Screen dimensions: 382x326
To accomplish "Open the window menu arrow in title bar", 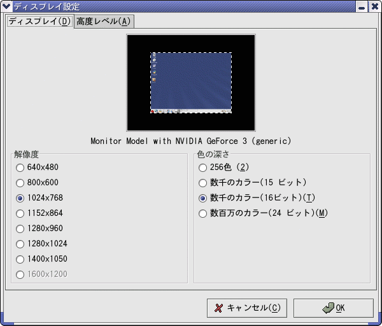I will [6, 6].
